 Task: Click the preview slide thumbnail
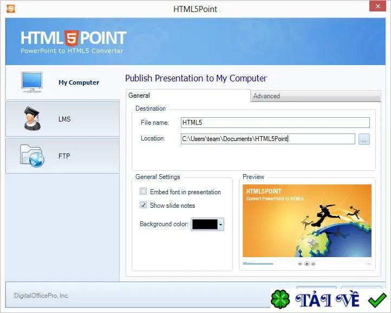(x=307, y=221)
